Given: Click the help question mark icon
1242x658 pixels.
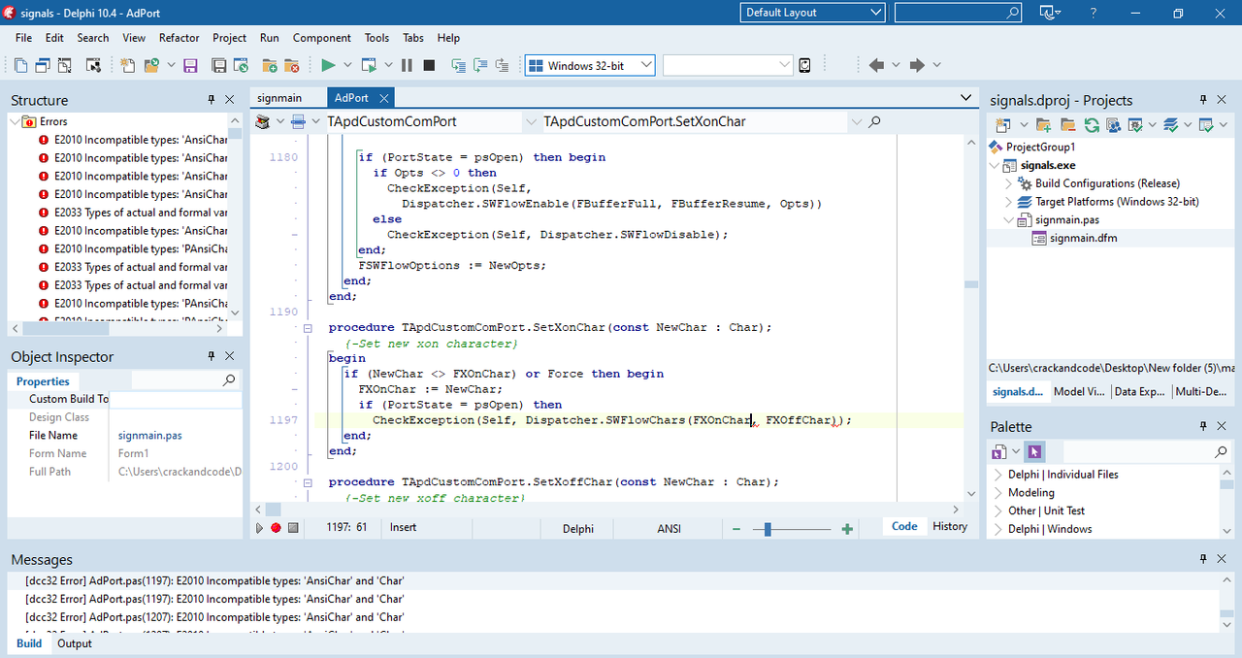Looking at the screenshot, I should pos(1095,13).
